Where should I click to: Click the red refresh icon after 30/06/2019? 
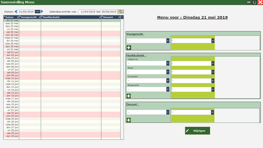click(121, 12)
